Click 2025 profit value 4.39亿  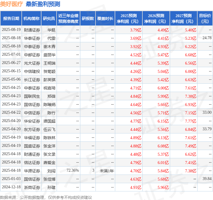pyautogui.click(x=136, y=79)
